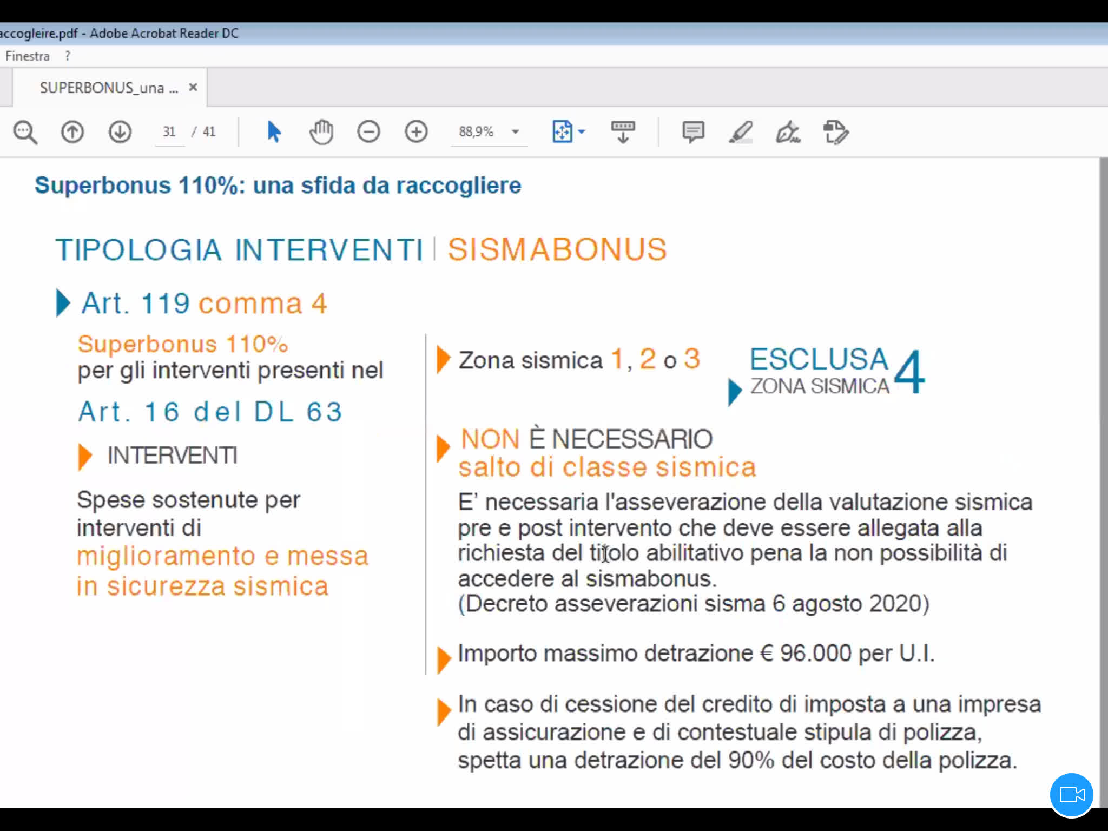Go to previous page arrow

tap(72, 132)
